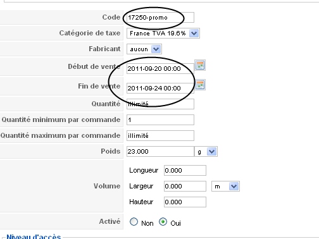Click the Hauteur label text
Viewport: 319px width, 239px height.
click(x=141, y=202)
